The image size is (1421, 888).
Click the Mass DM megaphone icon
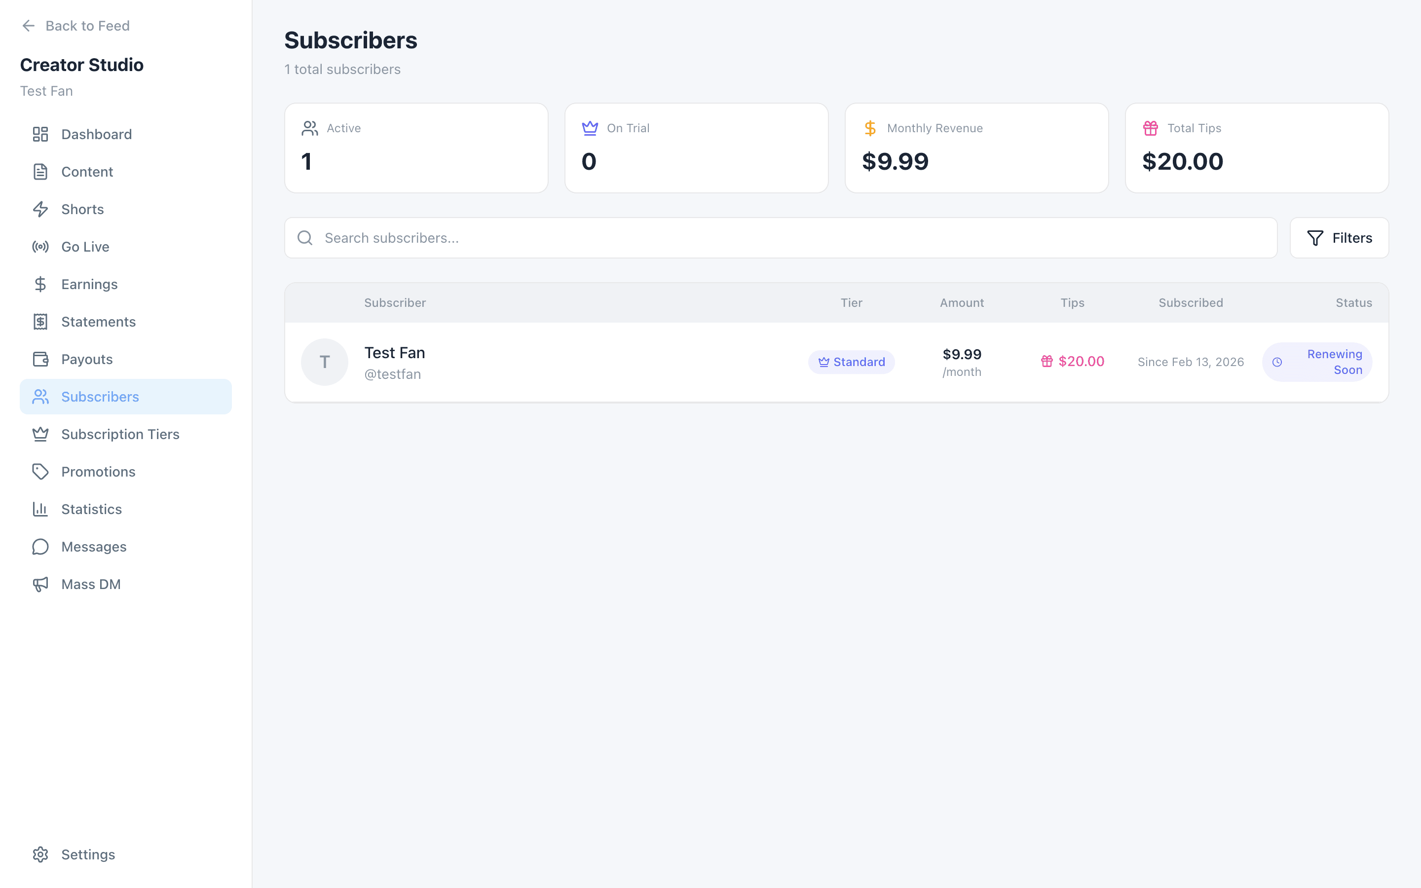tap(40, 585)
